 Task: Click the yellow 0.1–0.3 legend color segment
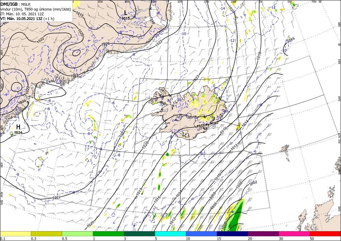15,234
